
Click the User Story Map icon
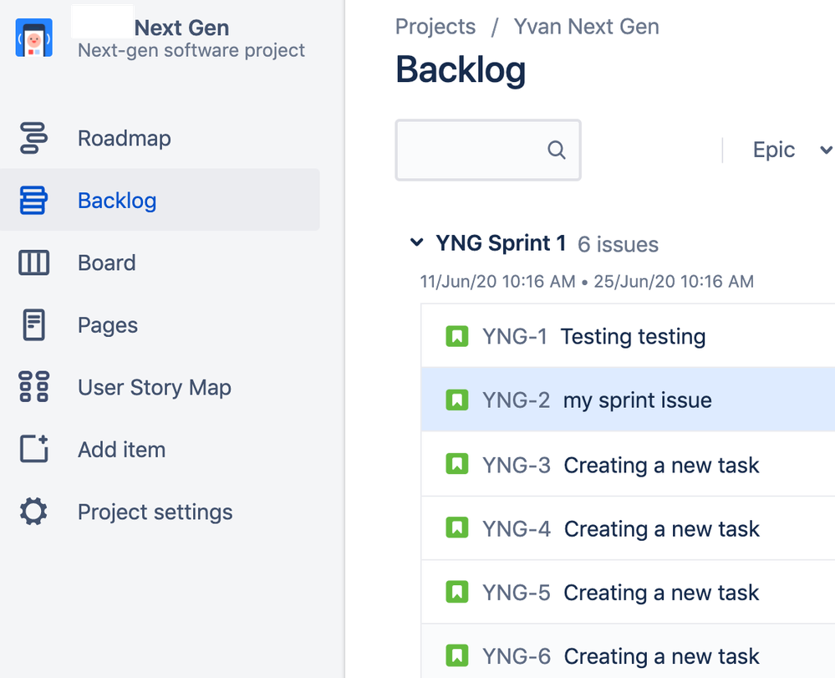coord(33,387)
